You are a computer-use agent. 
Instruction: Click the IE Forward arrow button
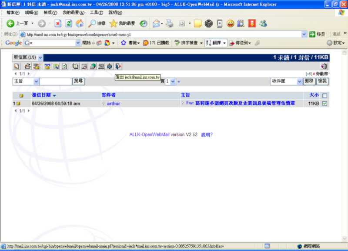coord(42,23)
